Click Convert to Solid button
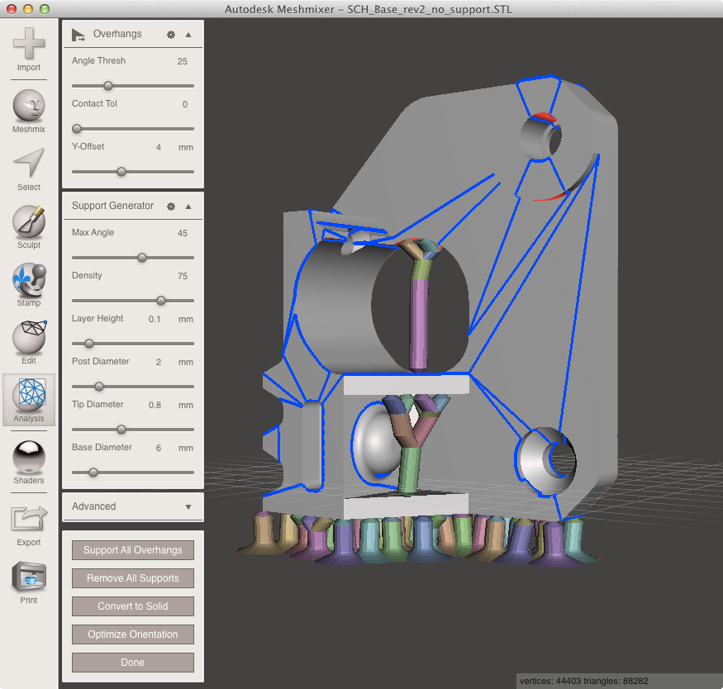Image resolution: width=723 pixels, height=689 pixels. [133, 606]
